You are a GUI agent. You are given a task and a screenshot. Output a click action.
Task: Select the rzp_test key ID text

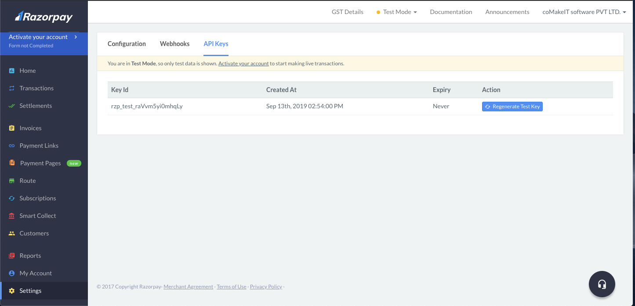point(147,106)
